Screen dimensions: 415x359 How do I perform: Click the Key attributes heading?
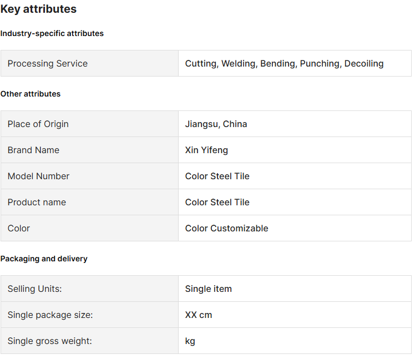38,9
